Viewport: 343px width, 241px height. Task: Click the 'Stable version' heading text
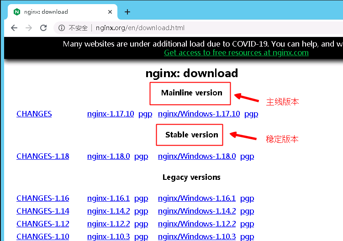(192, 135)
